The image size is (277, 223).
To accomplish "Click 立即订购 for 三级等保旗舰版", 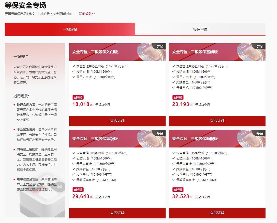I will point(217,213).
